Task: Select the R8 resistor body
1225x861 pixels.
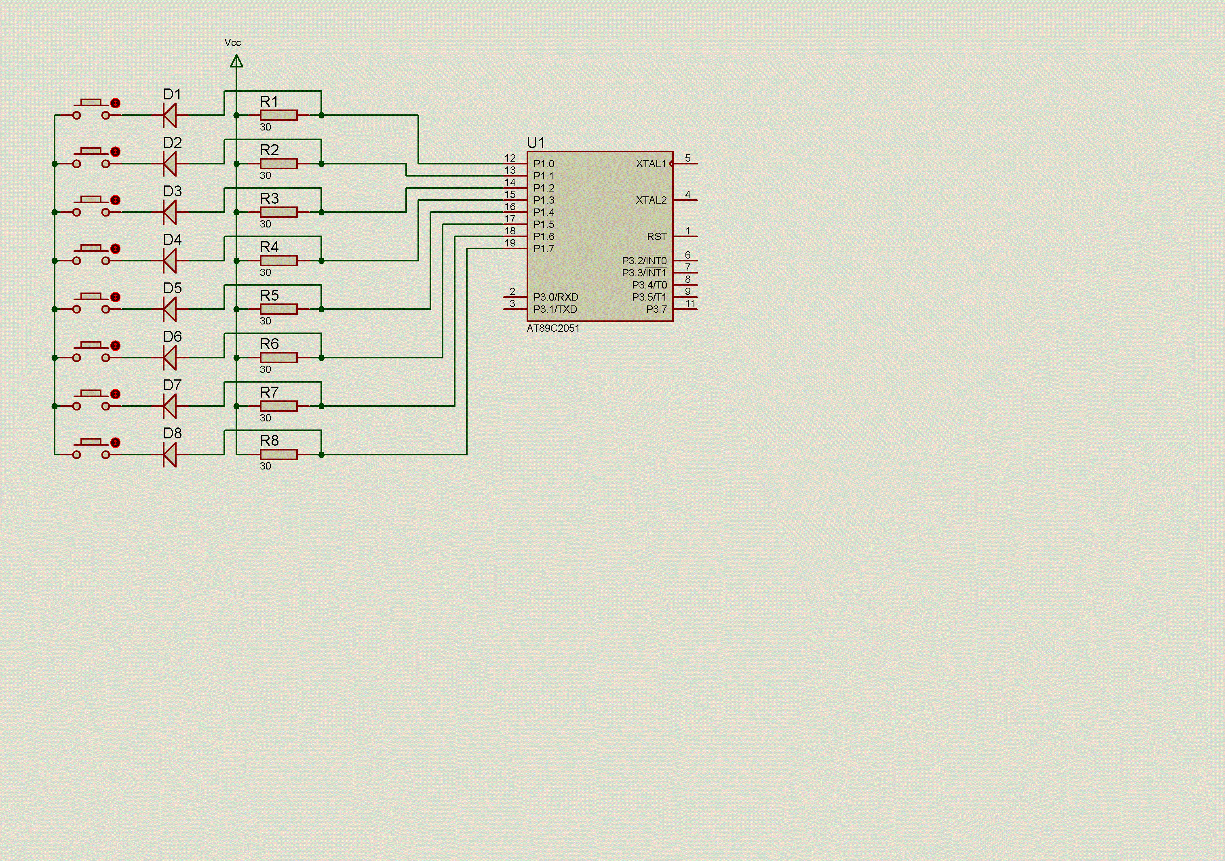Action: [278, 455]
